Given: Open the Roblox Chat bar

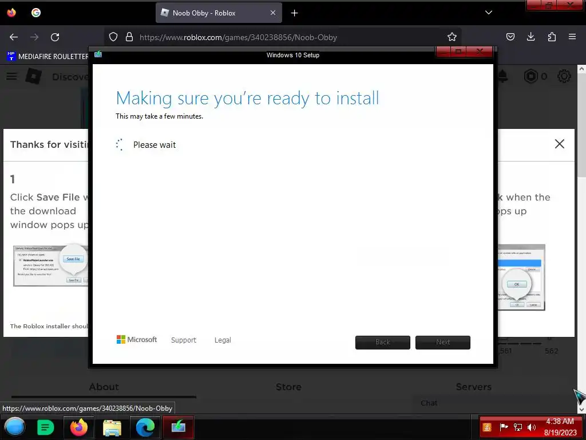Looking at the screenshot, I should click(x=429, y=403).
